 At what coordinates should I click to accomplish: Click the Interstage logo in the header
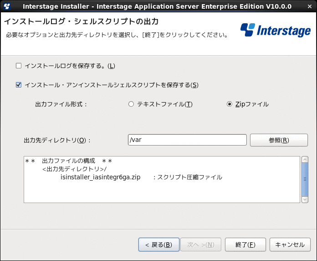[276, 30]
